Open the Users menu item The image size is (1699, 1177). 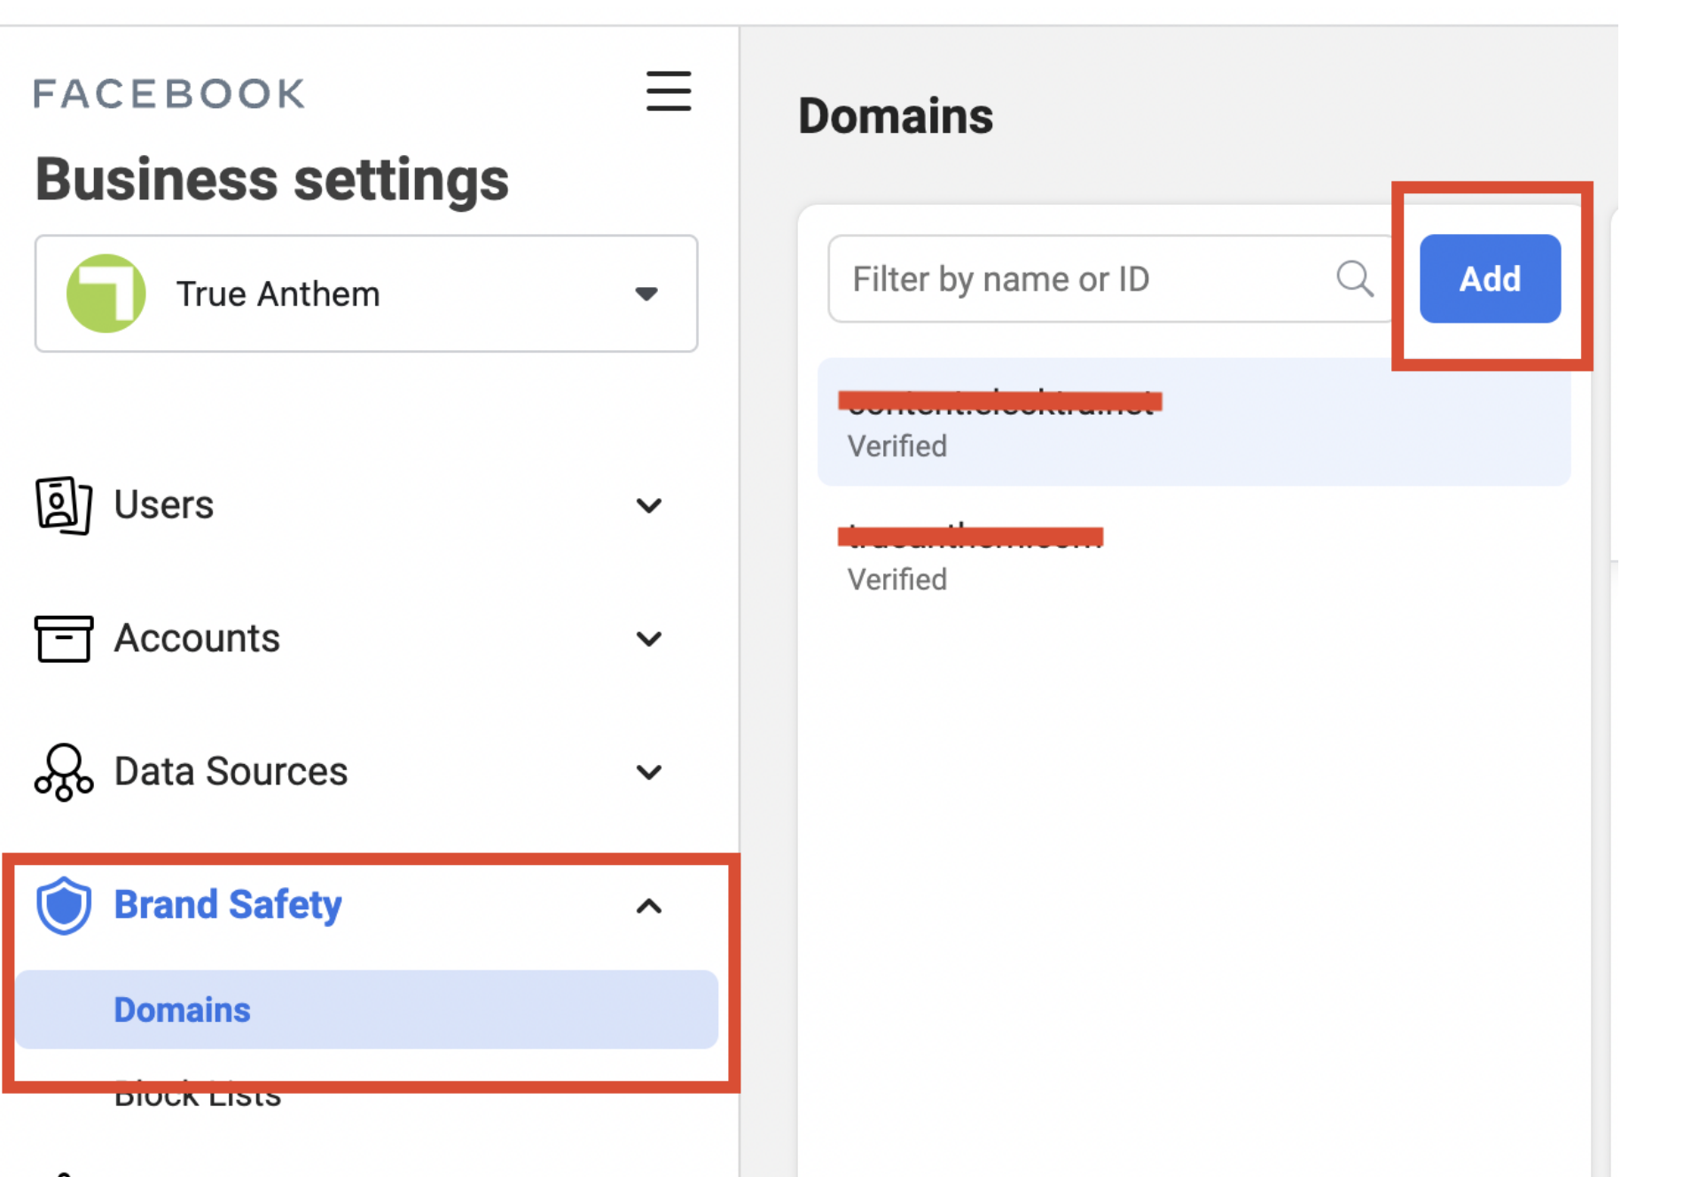[x=164, y=505]
